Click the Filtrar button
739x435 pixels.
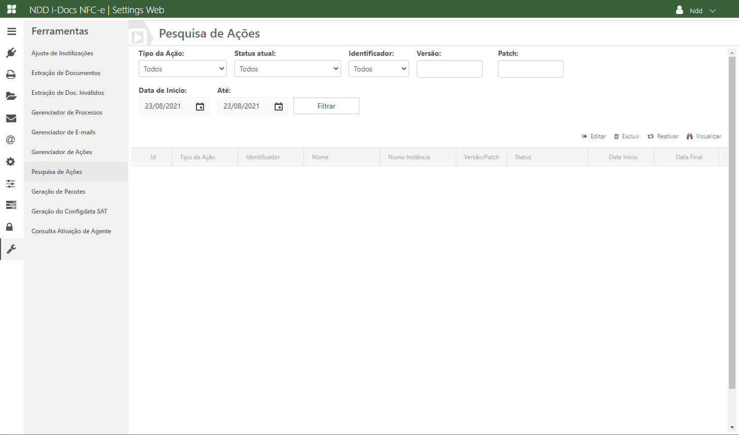(326, 106)
